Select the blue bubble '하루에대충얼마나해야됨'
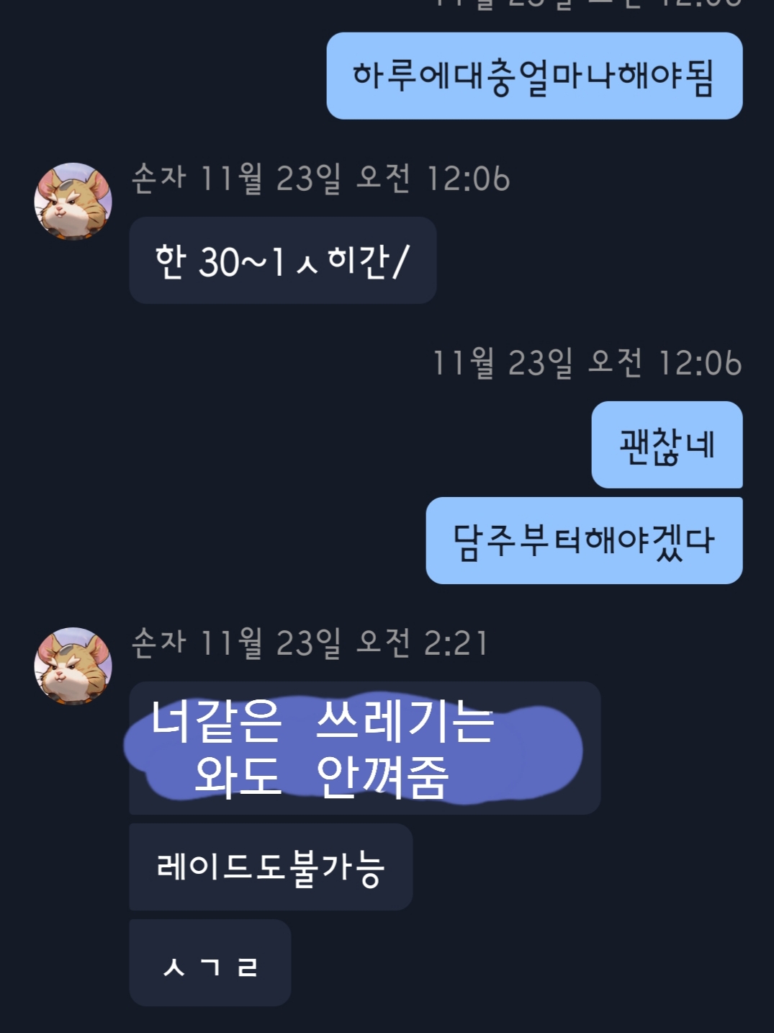The image size is (774, 1033). [x=534, y=76]
